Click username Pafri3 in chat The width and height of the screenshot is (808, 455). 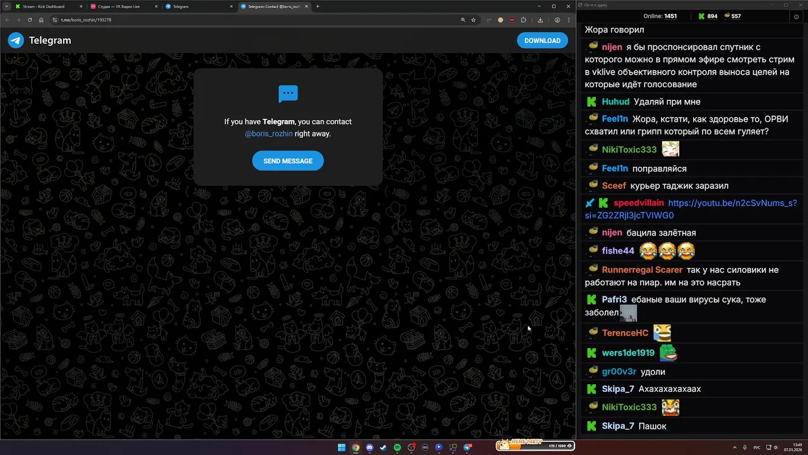pyautogui.click(x=614, y=300)
